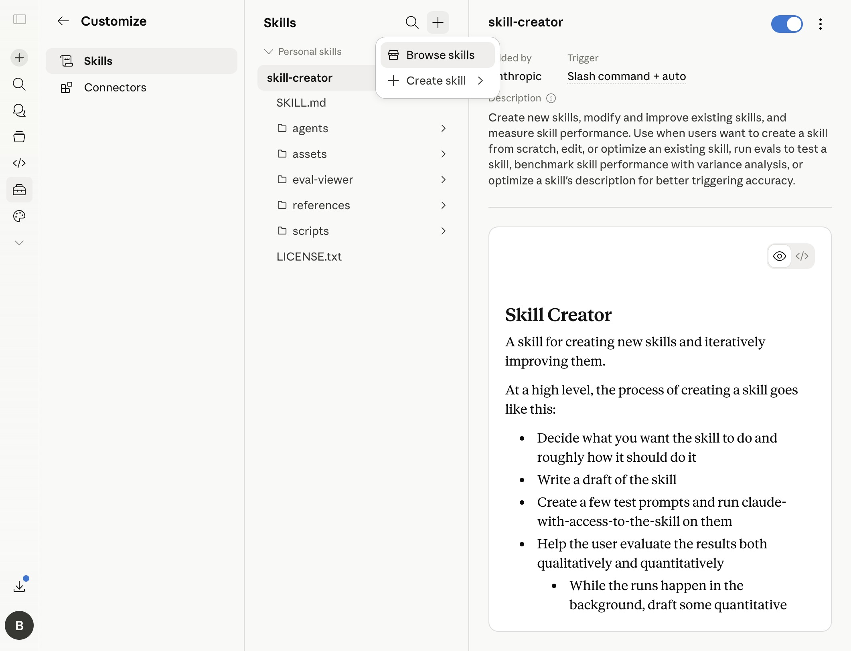851x651 pixels.
Task: Click the Skills scroll icon in sidebar
Action: point(67,61)
